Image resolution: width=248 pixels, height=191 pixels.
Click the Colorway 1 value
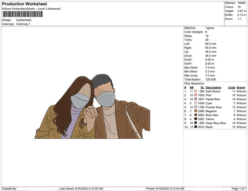(23, 24)
